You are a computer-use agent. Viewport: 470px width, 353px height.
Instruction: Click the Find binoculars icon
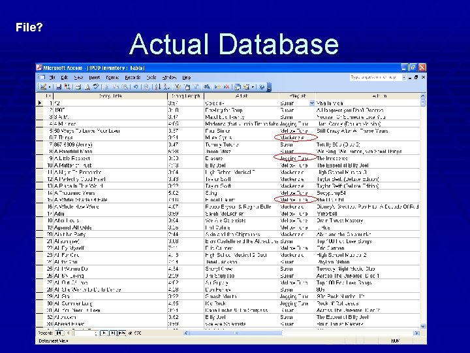point(206,87)
